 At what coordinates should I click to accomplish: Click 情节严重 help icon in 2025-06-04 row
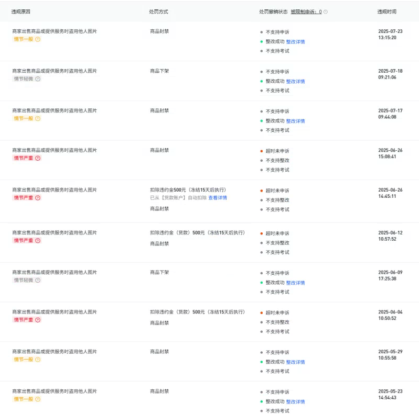38,320
